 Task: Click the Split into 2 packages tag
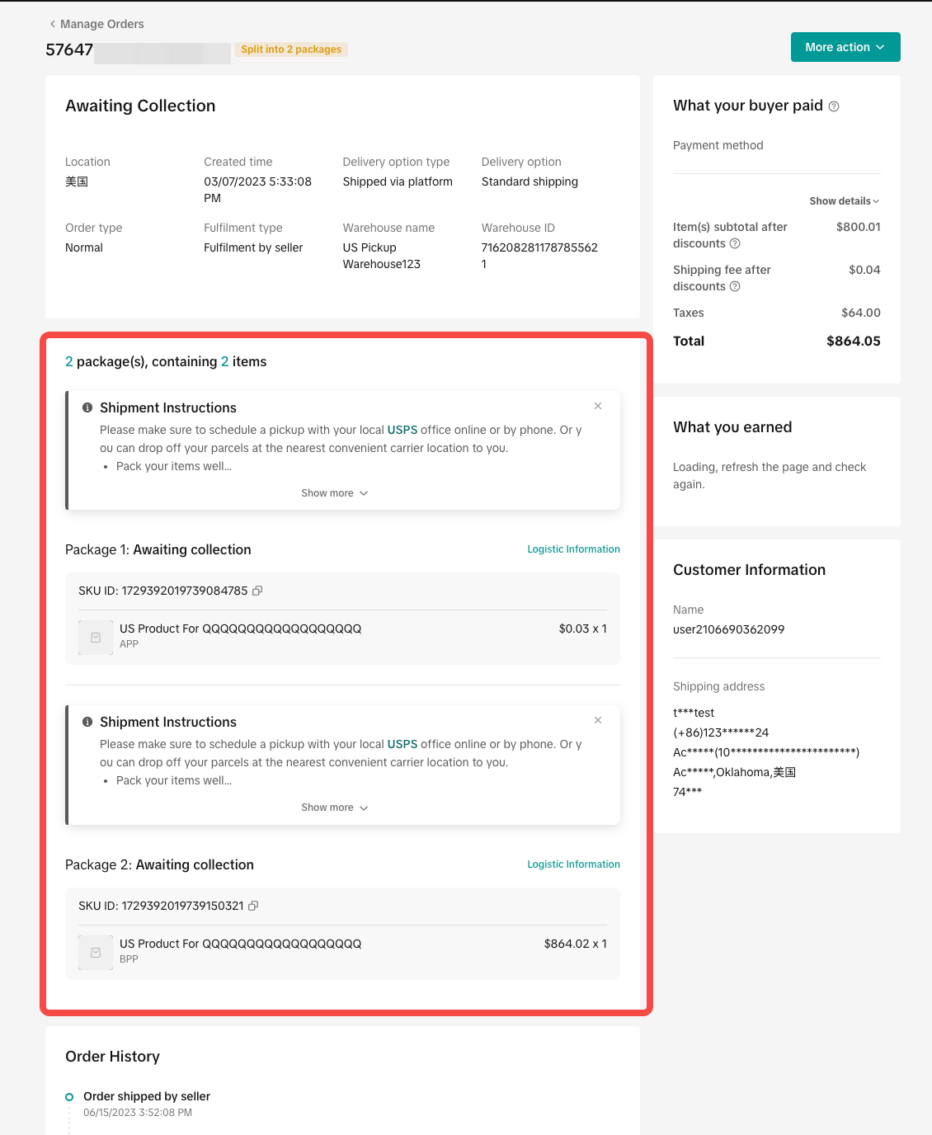pos(291,49)
